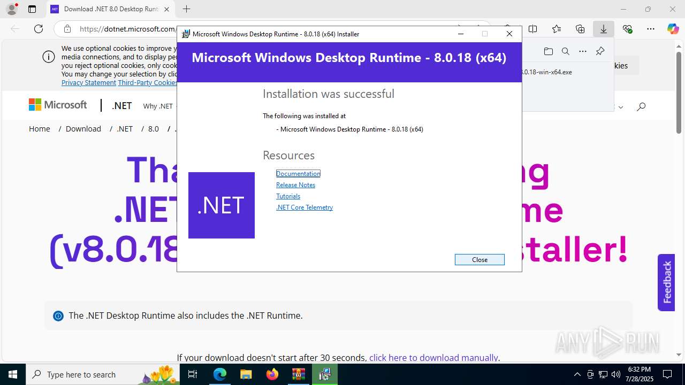Image resolution: width=685 pixels, height=385 pixels.
Task: Open the Documentation link in installer
Action: tap(298, 173)
